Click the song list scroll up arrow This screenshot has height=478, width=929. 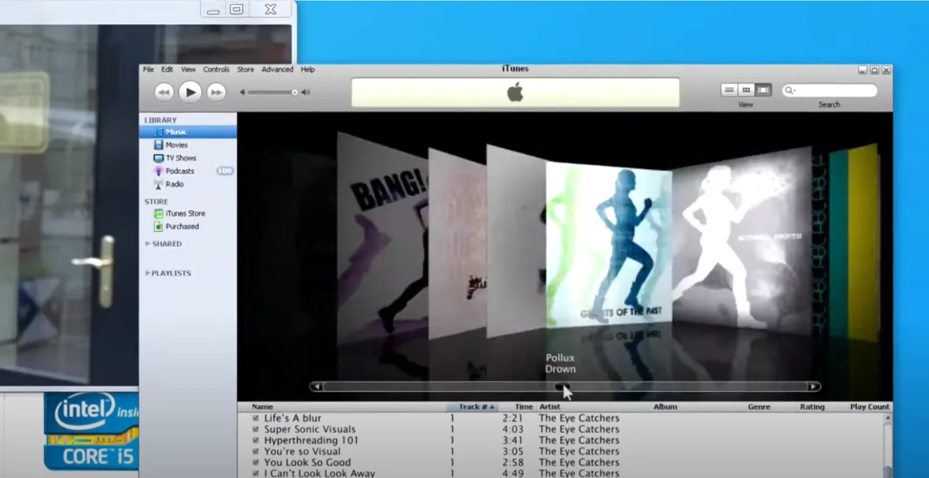tap(887, 418)
